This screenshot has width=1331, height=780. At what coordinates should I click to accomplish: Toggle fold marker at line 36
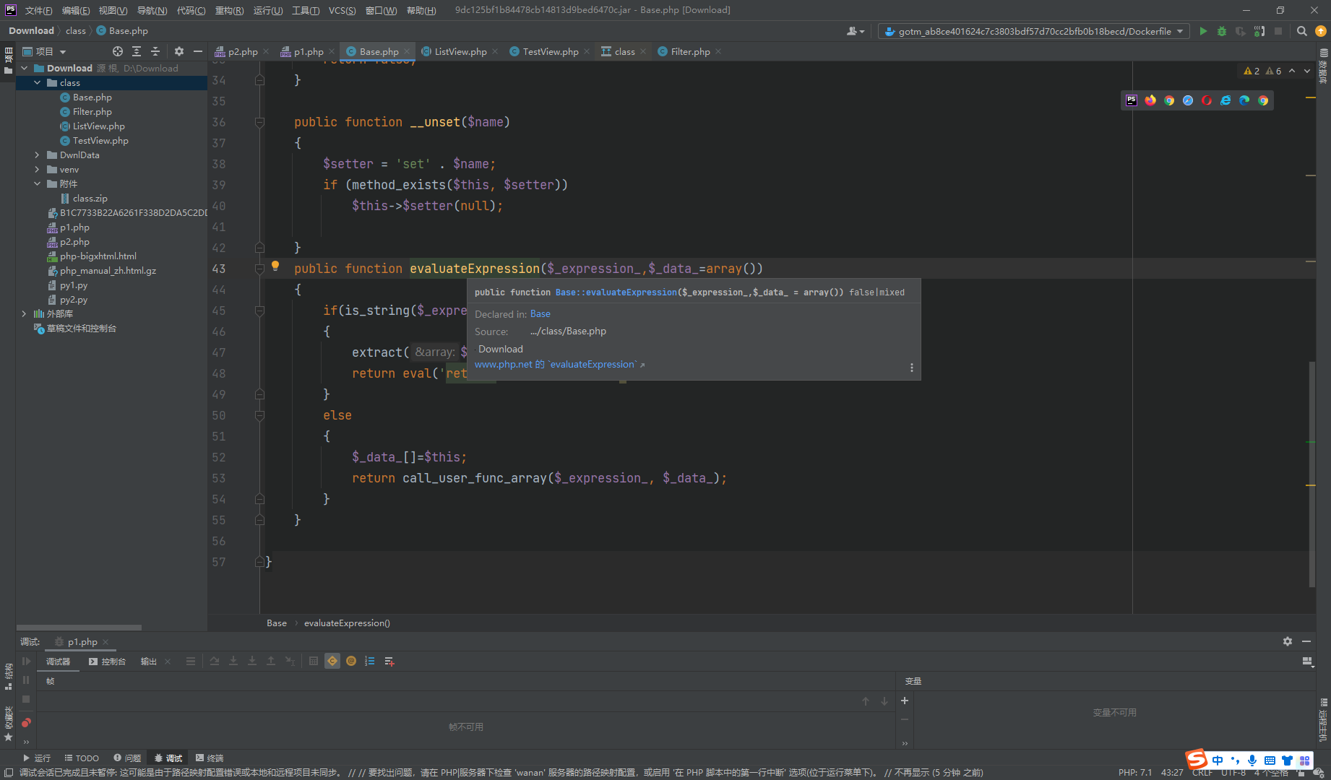pyautogui.click(x=259, y=122)
